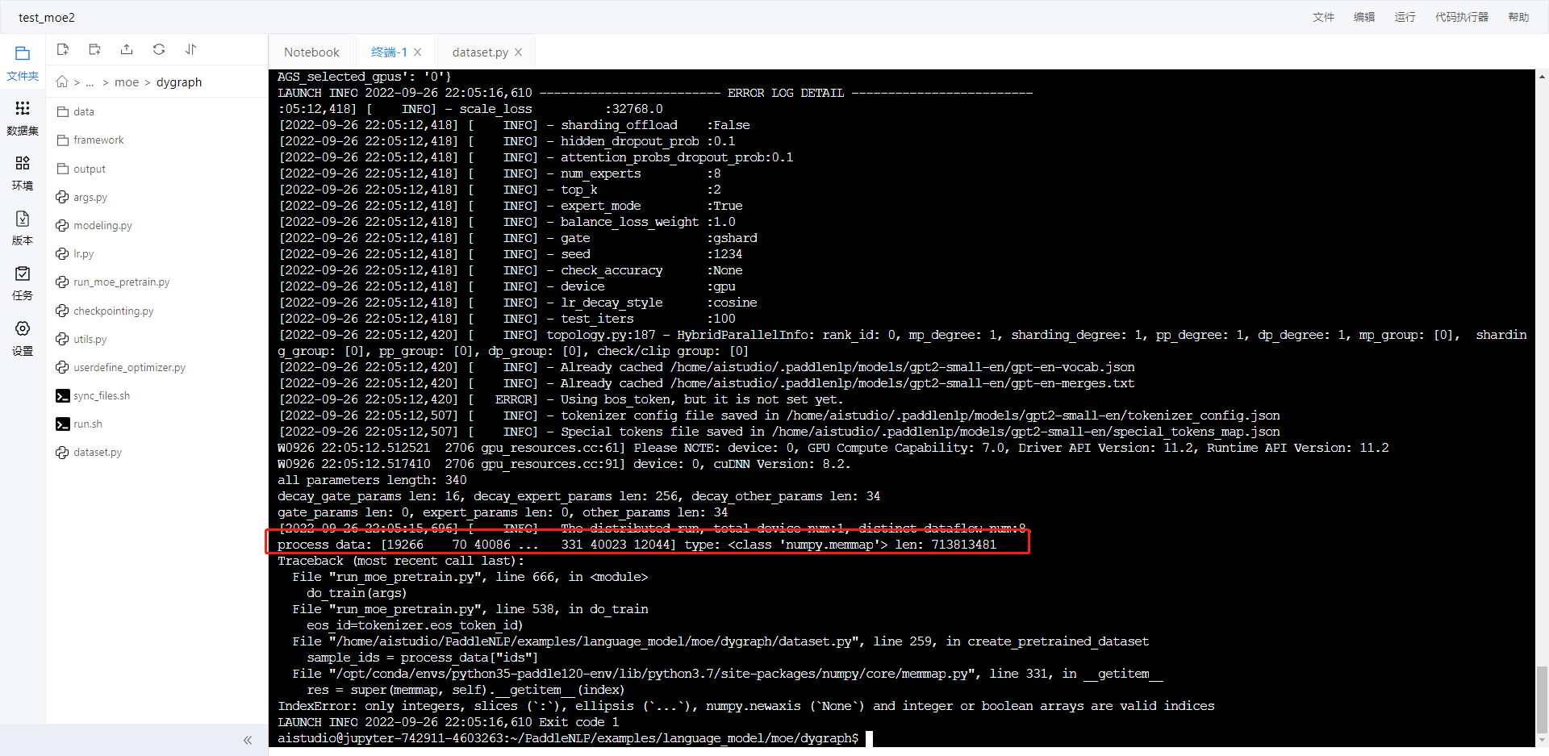Screen dimensions: 1549x756
Task: Create a new folder with the folder-add icon
Action: [x=94, y=49]
